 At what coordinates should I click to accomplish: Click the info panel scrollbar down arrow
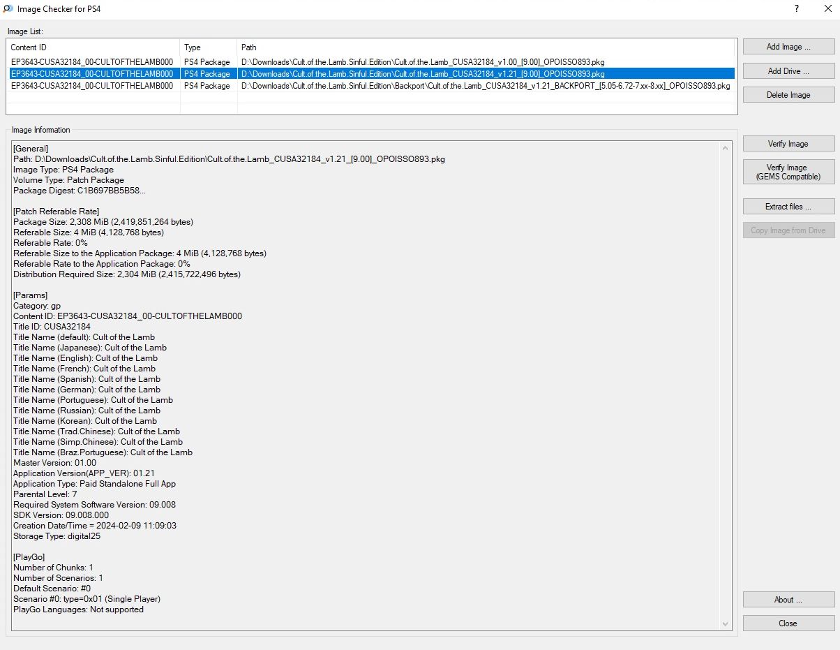(x=726, y=623)
